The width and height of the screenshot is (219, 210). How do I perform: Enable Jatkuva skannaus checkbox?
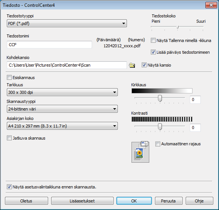(x=9, y=138)
